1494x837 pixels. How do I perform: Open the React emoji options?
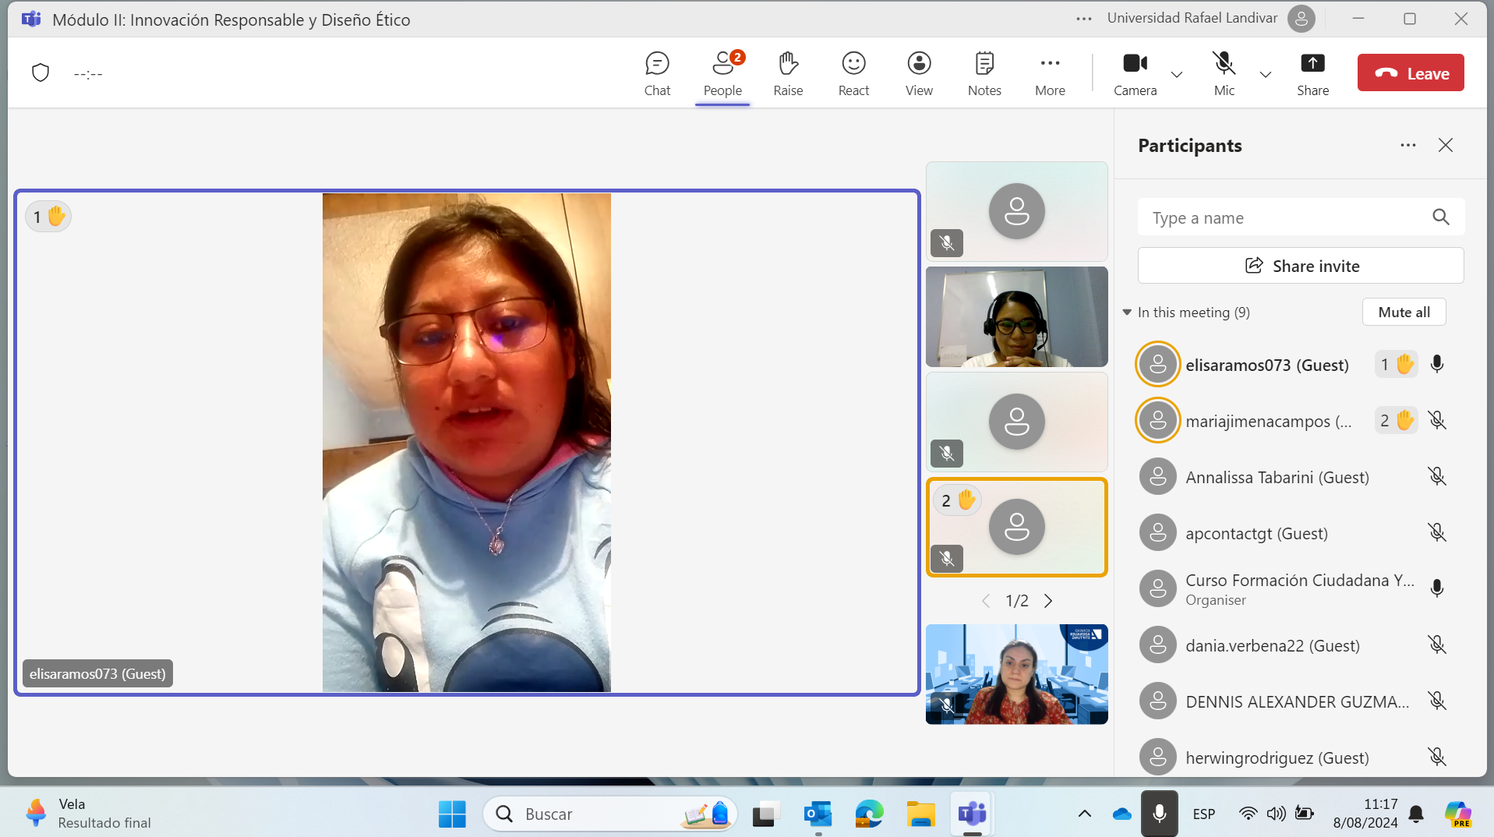tap(853, 73)
